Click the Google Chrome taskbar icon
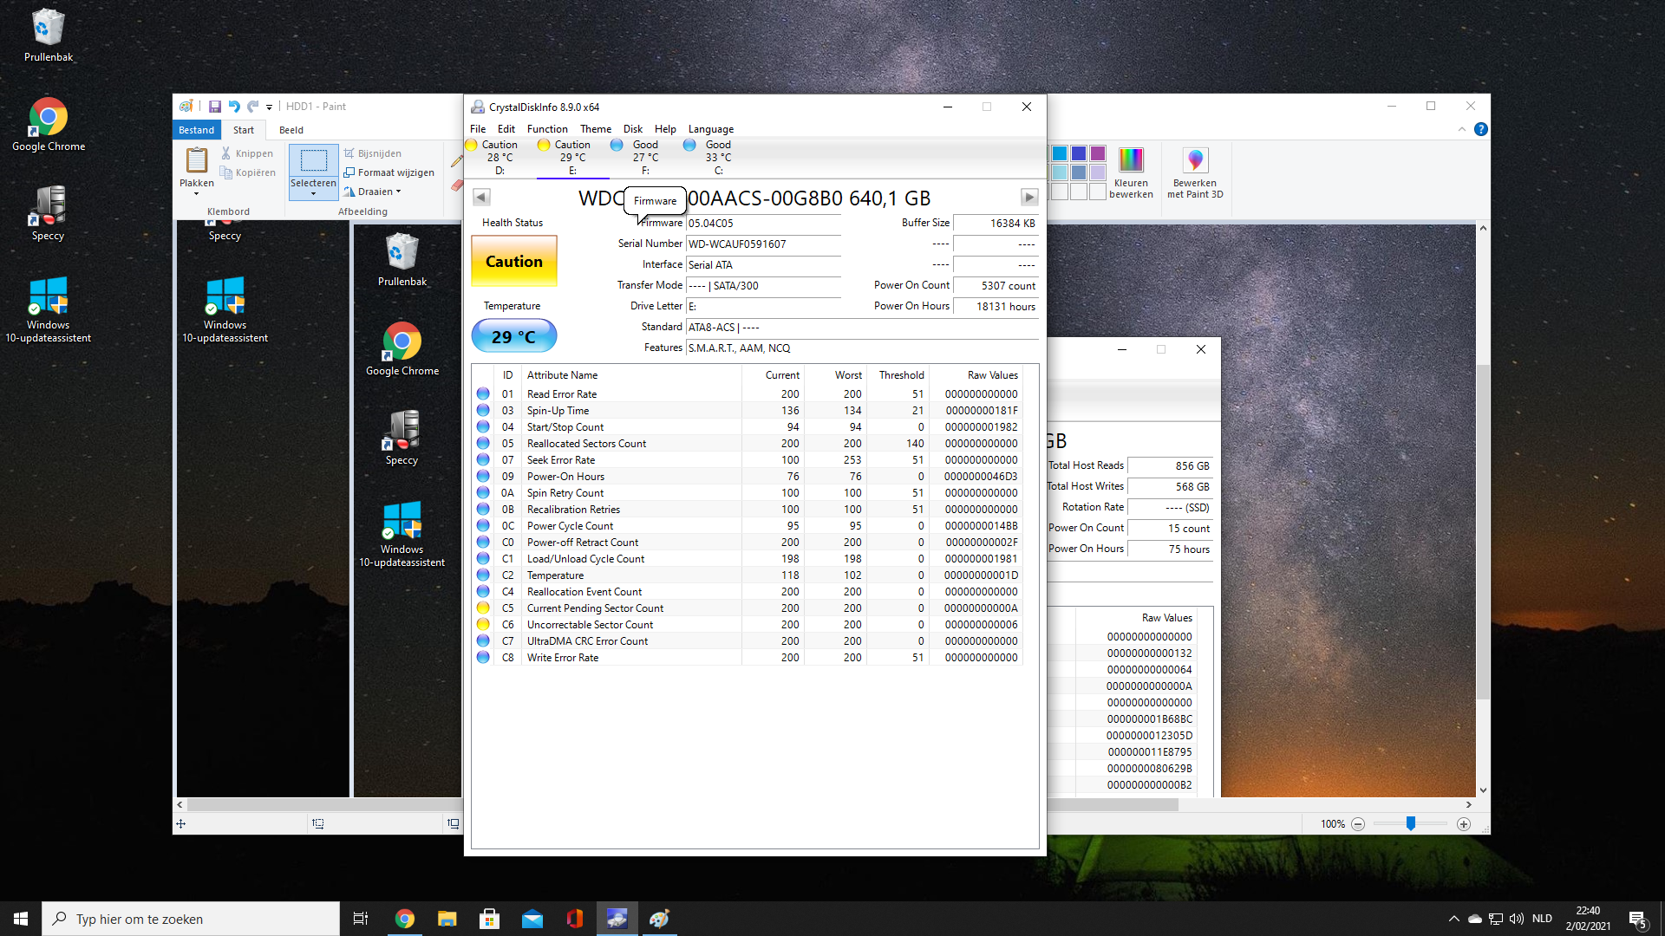1665x936 pixels. coord(405,918)
